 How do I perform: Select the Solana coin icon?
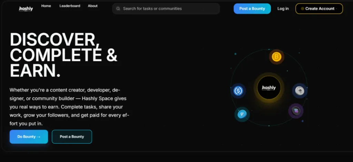coord(296,111)
